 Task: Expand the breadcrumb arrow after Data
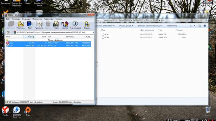(151, 20)
